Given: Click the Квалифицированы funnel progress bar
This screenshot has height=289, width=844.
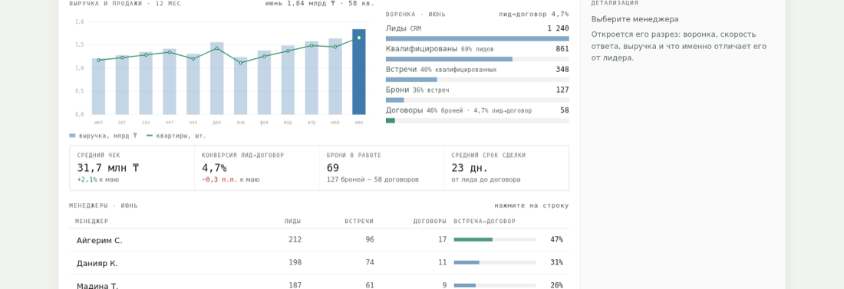Looking at the screenshot, I should (477, 59).
